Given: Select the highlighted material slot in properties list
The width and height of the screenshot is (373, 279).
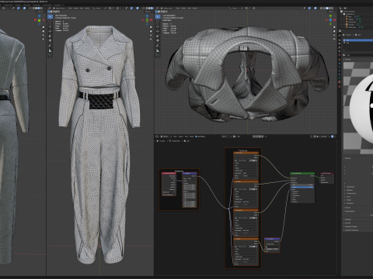Looking at the screenshot, I should (357, 40).
